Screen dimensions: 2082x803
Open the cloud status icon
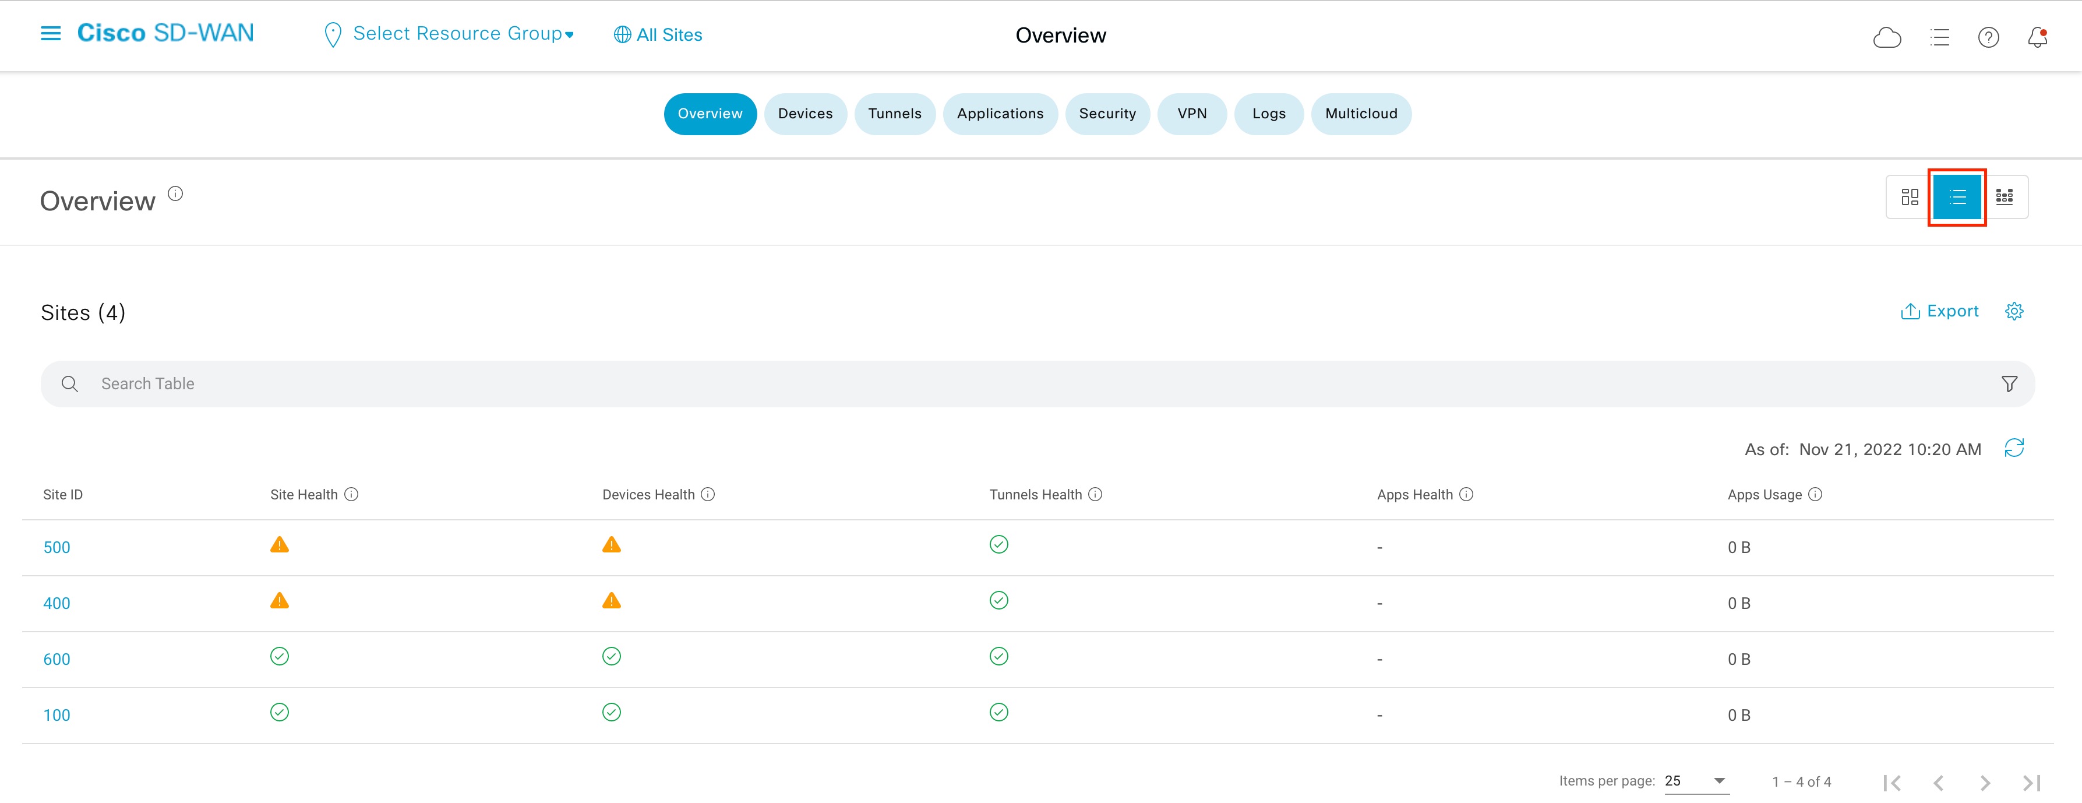pos(1888,36)
